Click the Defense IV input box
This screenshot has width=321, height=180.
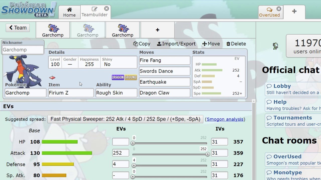[219, 164]
